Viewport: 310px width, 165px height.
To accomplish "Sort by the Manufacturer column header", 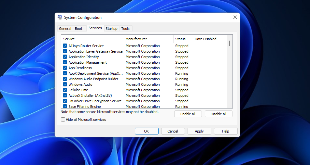I will [x=149, y=39].
